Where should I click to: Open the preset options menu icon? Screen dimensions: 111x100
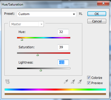pos(81,14)
